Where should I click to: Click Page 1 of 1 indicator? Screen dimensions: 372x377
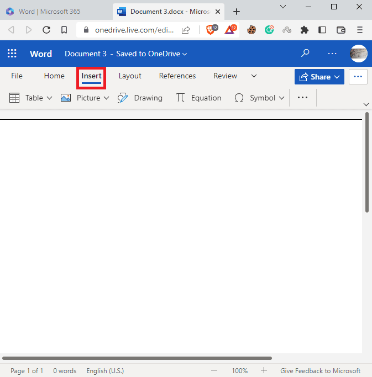click(x=27, y=371)
